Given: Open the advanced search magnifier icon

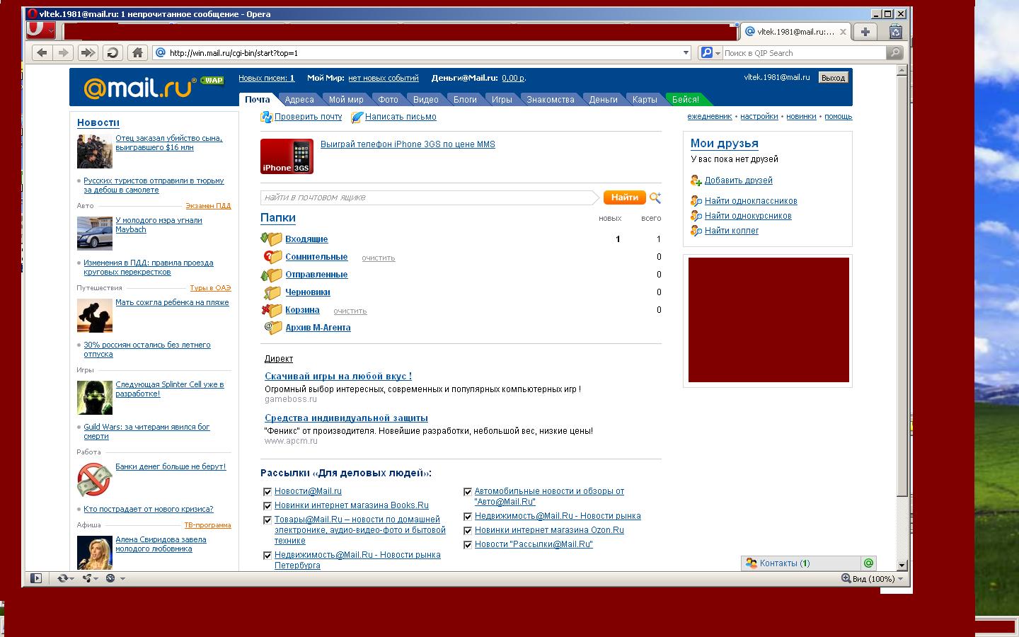Looking at the screenshot, I should coord(655,197).
